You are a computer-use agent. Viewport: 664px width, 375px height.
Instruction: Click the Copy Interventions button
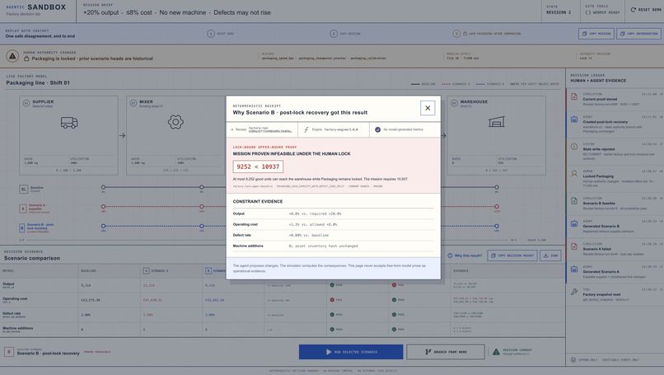[x=638, y=34]
